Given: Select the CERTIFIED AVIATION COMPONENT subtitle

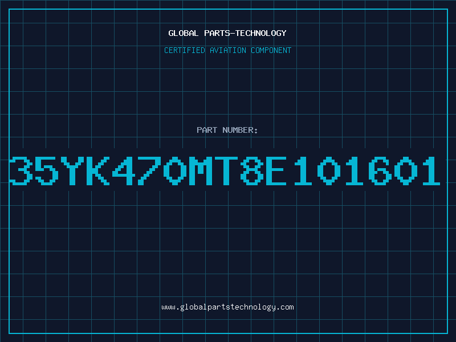Looking at the screenshot, I should pos(227,50).
